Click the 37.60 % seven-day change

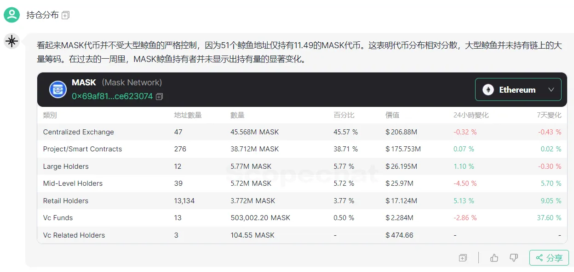pyautogui.click(x=549, y=218)
